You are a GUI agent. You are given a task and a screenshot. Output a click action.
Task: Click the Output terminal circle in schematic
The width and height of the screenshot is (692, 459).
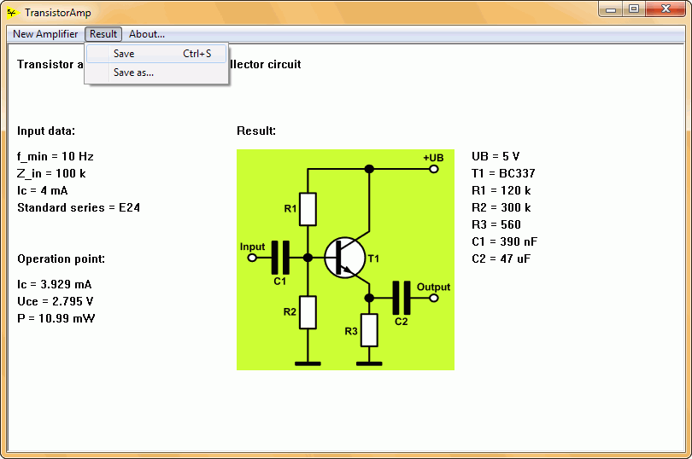(x=434, y=298)
